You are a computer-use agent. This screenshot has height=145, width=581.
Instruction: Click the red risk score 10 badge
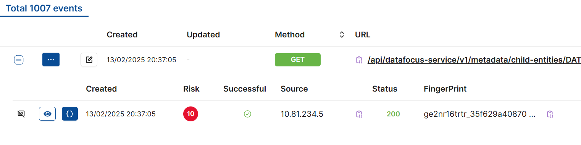191,114
